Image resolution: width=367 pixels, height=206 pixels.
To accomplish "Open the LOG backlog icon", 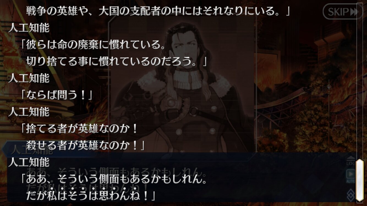I will tap(350, 161).
